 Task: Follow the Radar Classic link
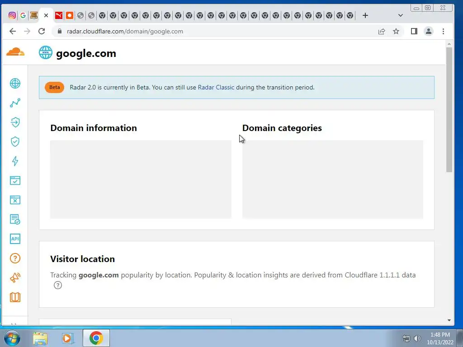(x=216, y=87)
